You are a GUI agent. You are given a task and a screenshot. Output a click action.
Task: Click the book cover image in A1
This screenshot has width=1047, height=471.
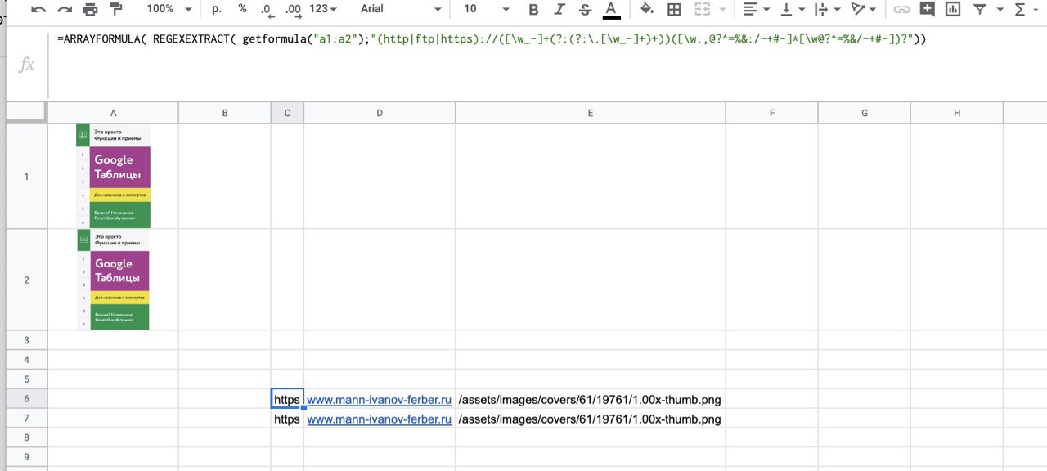click(x=113, y=176)
